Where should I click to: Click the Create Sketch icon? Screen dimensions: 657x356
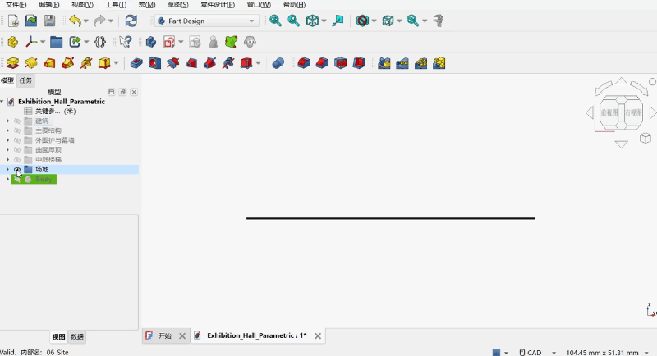point(169,42)
